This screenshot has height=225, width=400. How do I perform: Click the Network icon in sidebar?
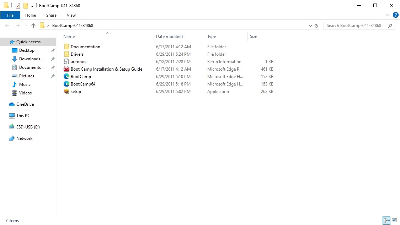click(11, 138)
